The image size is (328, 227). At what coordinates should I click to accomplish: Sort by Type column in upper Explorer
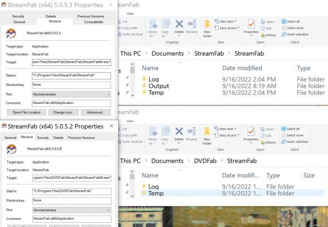(304, 68)
